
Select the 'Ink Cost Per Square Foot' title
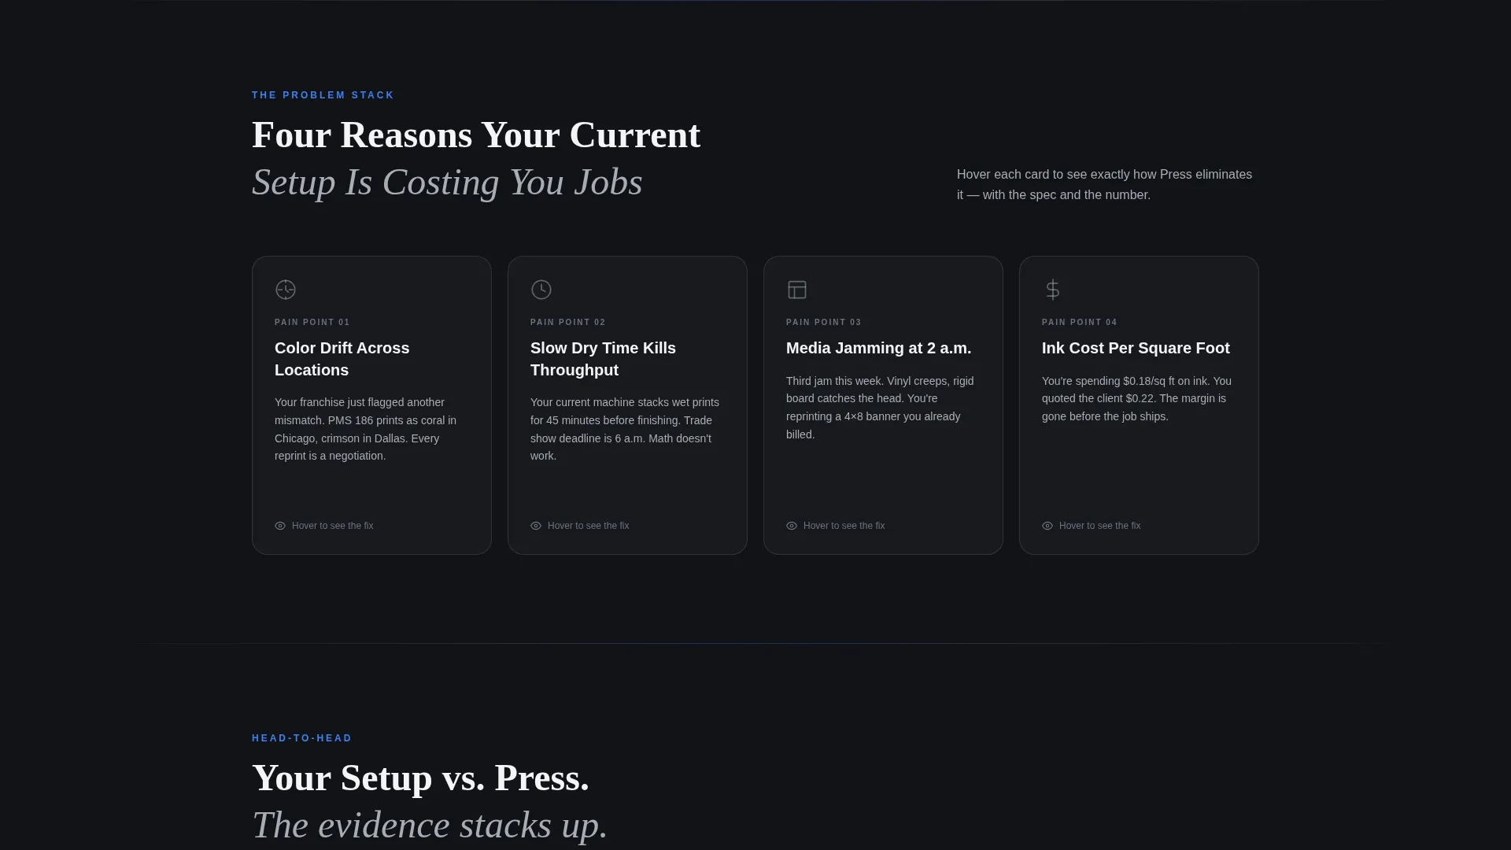(1136, 348)
